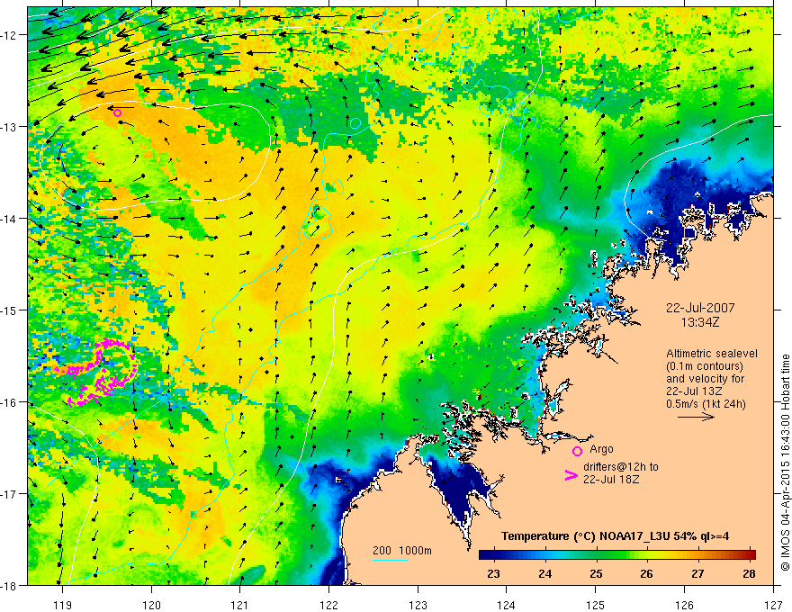This screenshot has height=612, width=792.
Task: Click the 'drifters@12h to' legend text
Action: pos(621,467)
